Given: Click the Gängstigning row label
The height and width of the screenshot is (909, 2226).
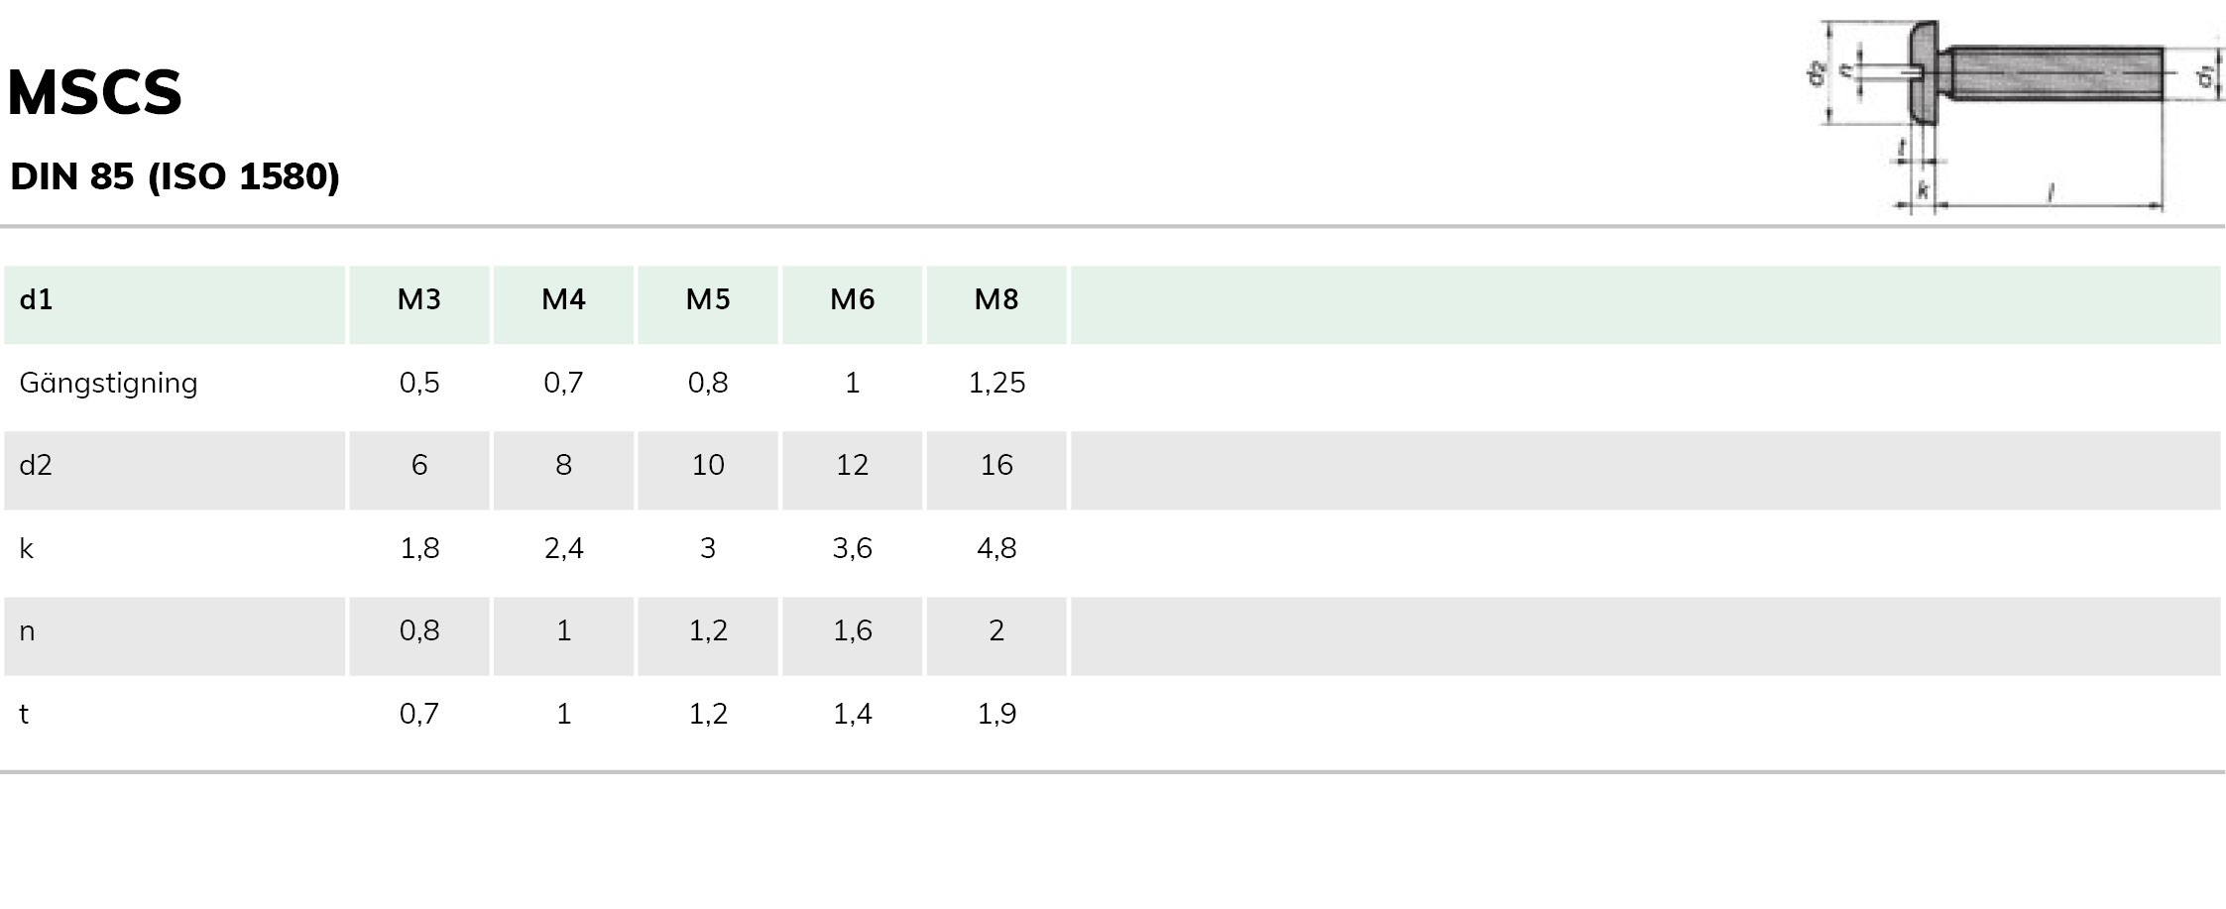Looking at the screenshot, I should coord(108,384).
